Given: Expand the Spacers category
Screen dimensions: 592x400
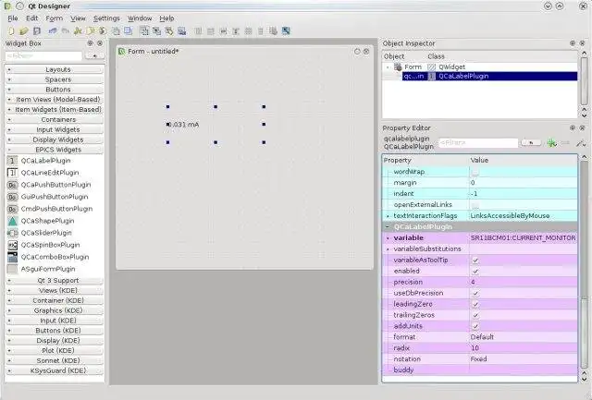Looking at the screenshot, I should tap(55, 79).
